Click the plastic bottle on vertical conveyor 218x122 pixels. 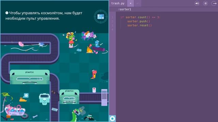(54, 110)
